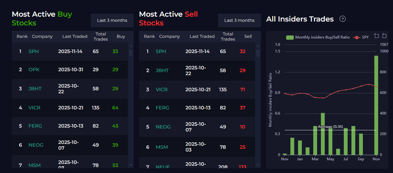Click the Buy list scrollbar thumb
This screenshot has height=173, width=393.
tap(131, 53)
